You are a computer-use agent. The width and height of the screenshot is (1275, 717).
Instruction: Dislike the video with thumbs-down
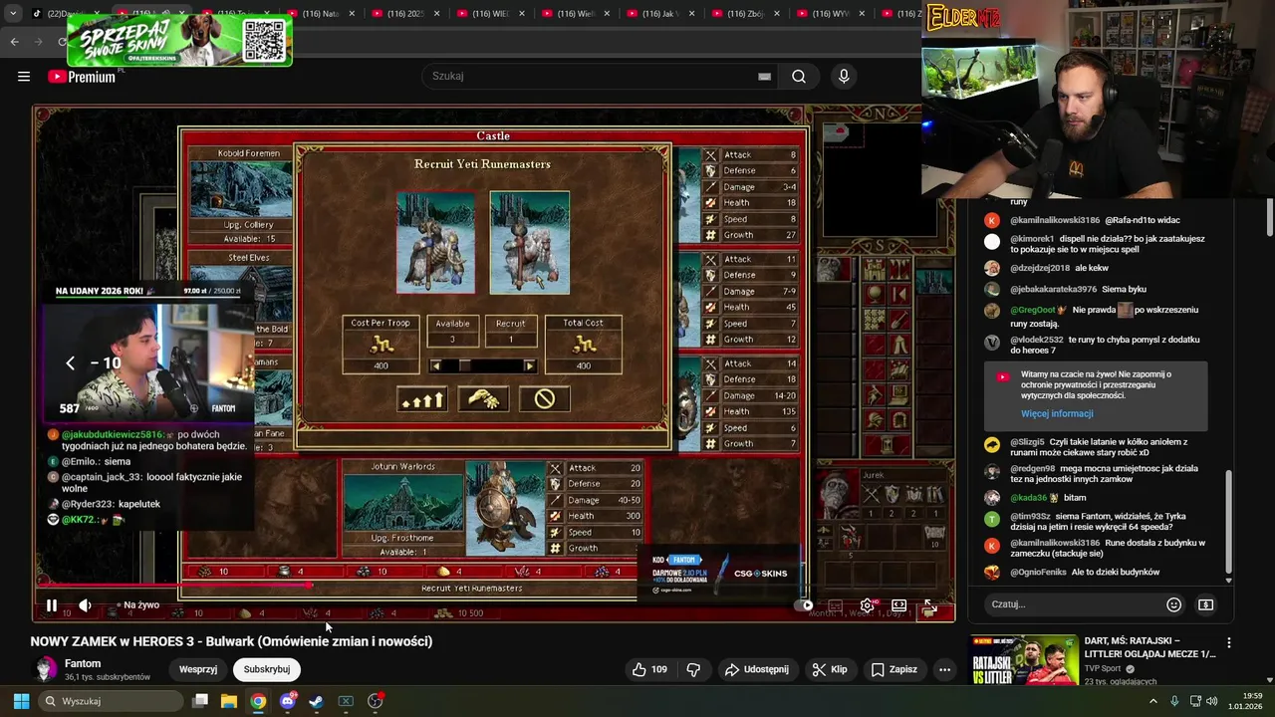[x=694, y=669]
